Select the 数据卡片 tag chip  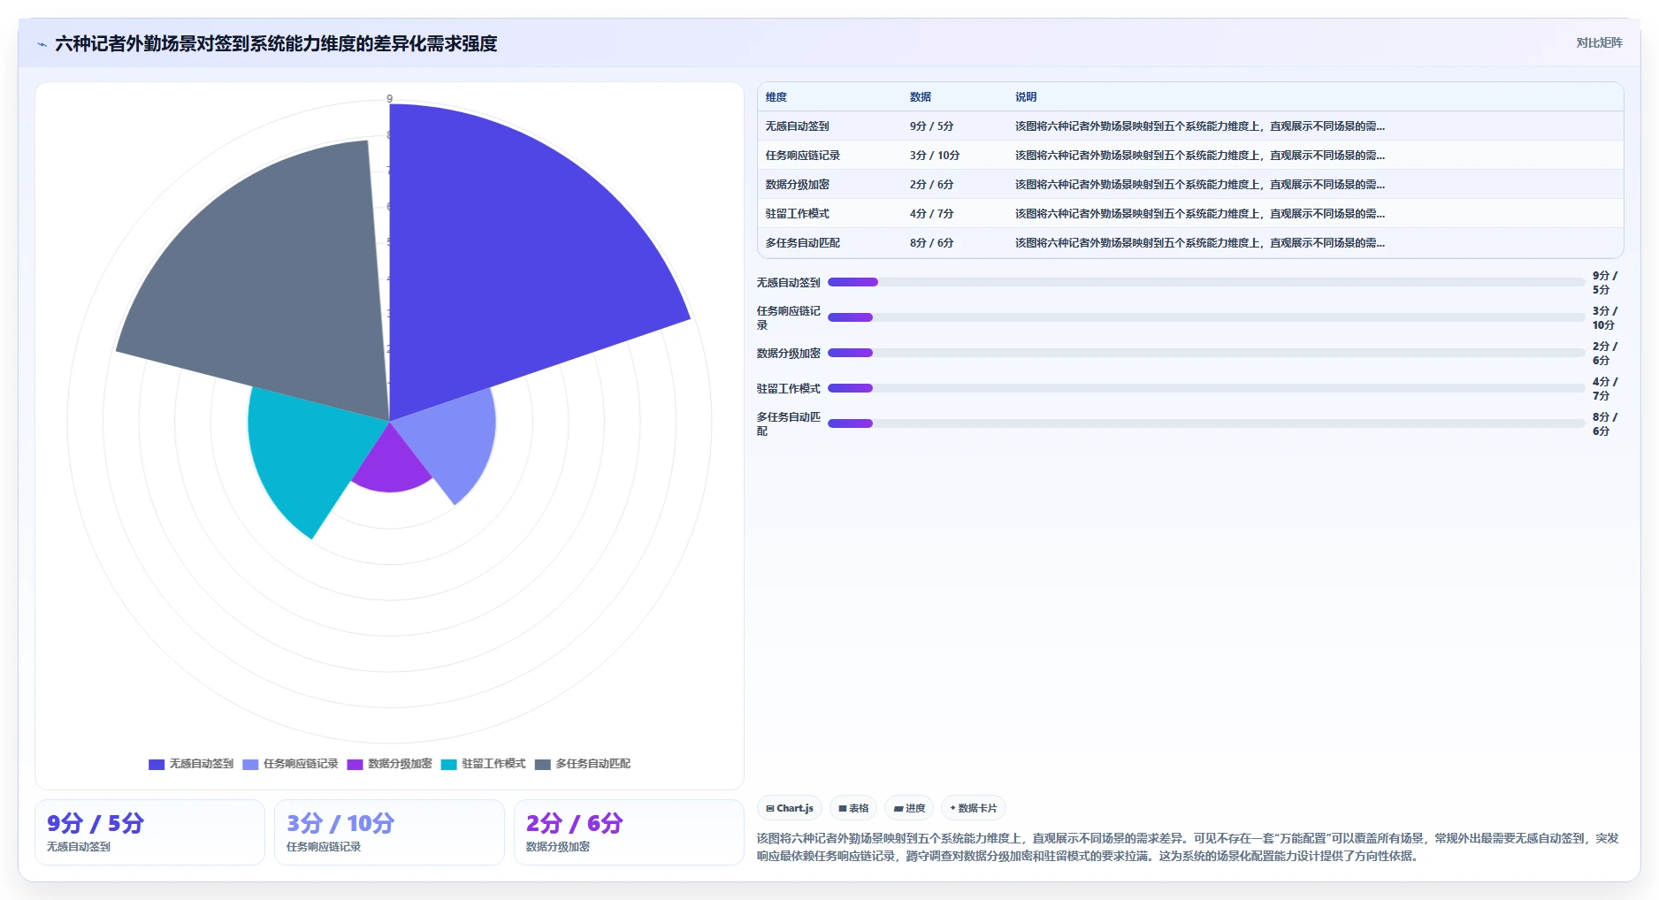[974, 808]
